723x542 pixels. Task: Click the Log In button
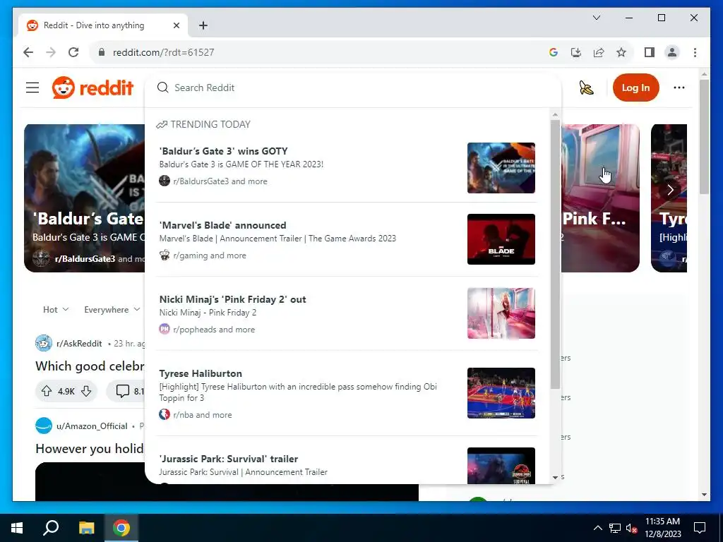635,88
